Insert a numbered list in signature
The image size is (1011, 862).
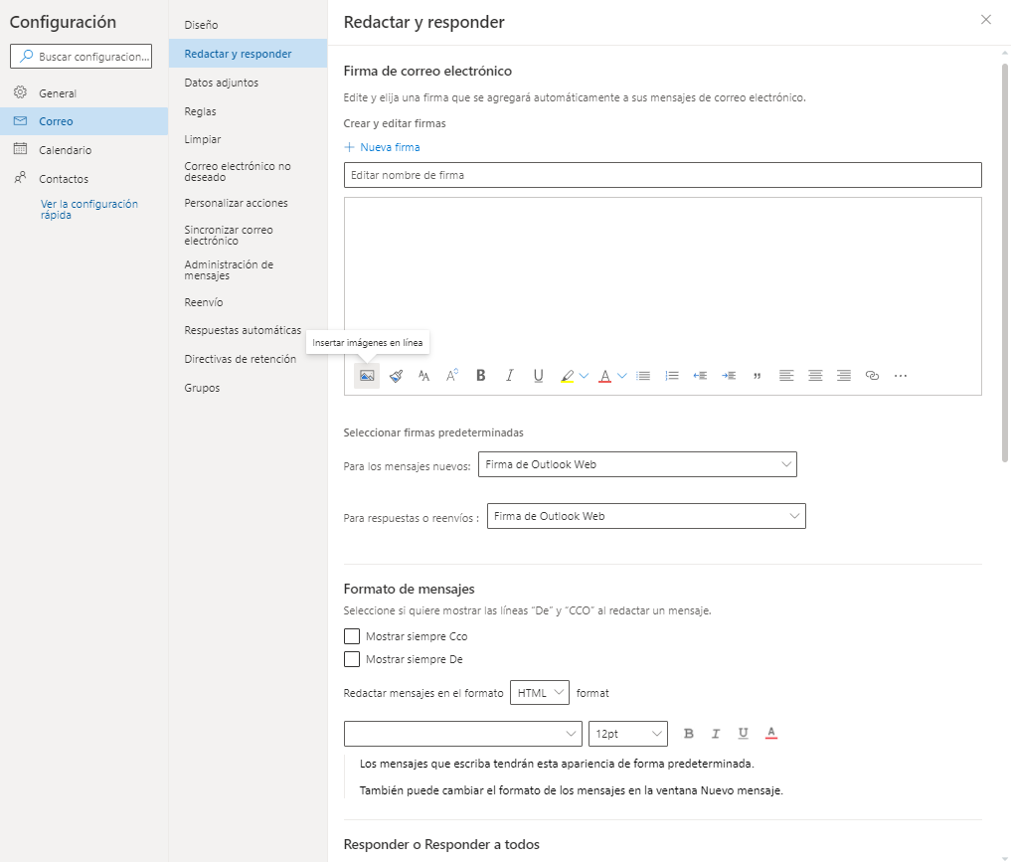pyautogui.click(x=672, y=375)
